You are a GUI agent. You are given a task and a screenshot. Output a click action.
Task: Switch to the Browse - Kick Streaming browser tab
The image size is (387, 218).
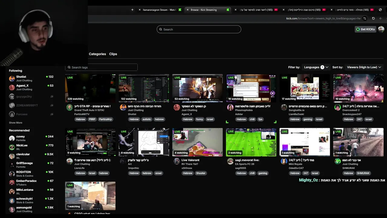tap(207, 10)
